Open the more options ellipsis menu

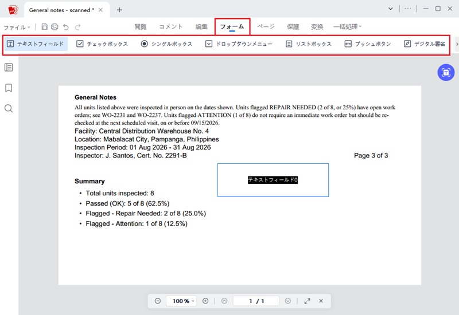[x=408, y=9]
